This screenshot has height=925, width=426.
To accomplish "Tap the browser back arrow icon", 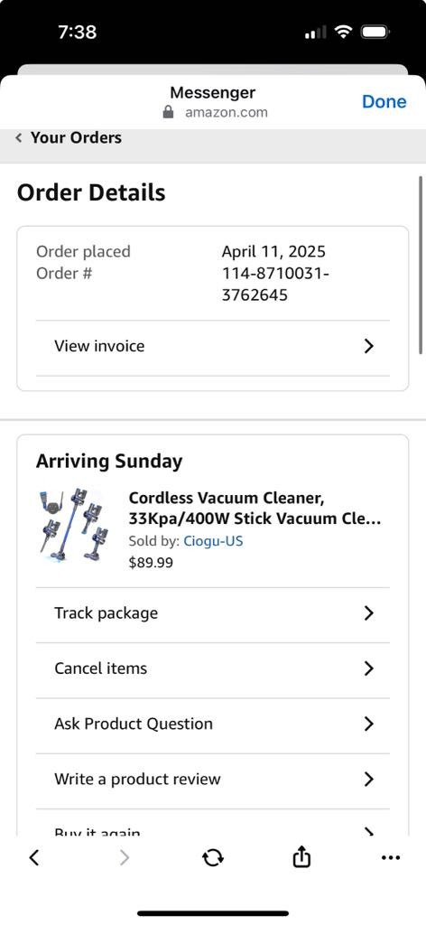I will (34, 858).
